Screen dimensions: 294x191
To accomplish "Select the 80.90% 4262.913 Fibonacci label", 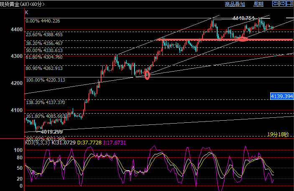I will click(x=44, y=68).
